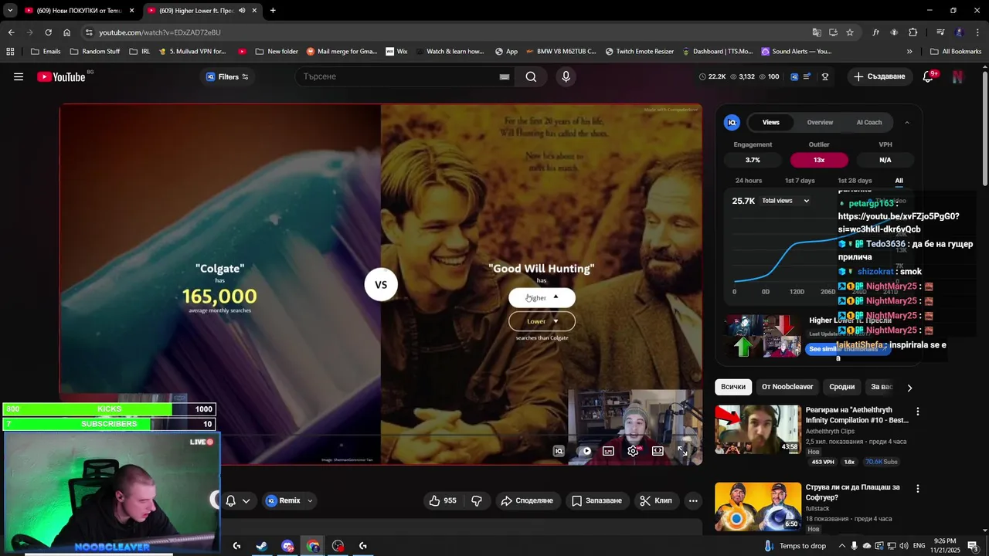Open the Emails bookmark folder
This screenshot has width=989, height=556.
coord(45,52)
